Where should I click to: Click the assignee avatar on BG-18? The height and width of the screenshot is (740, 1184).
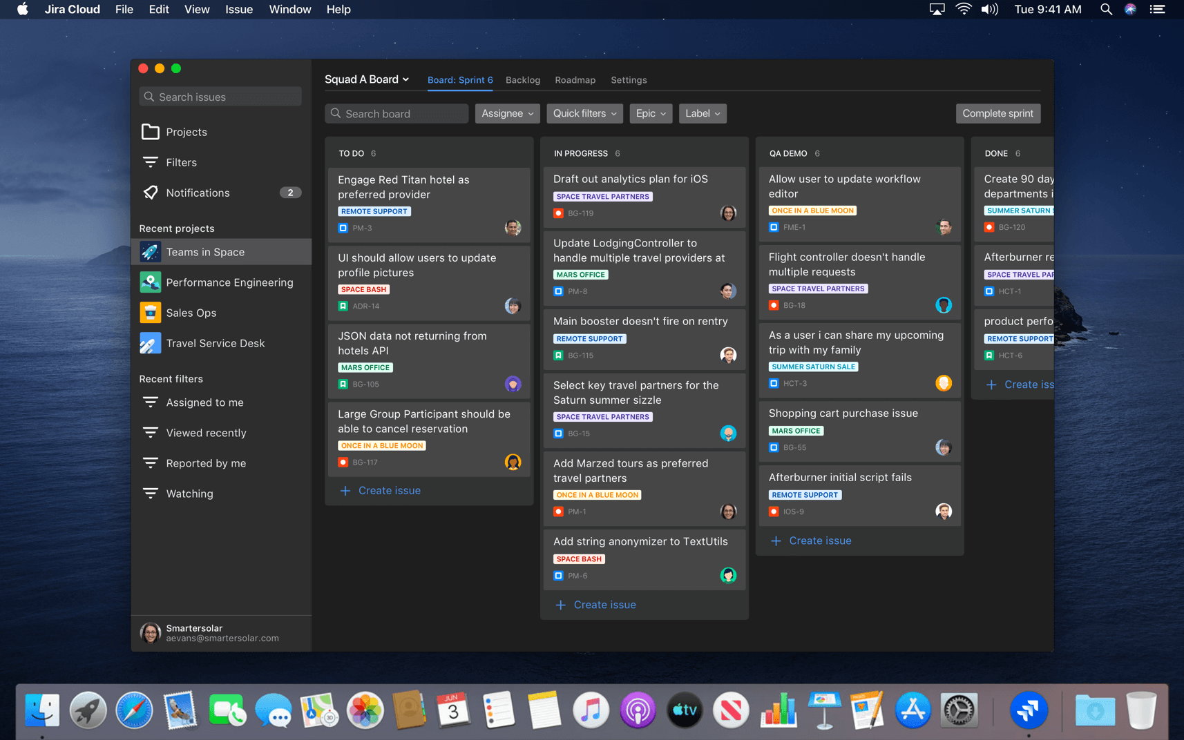coord(944,304)
